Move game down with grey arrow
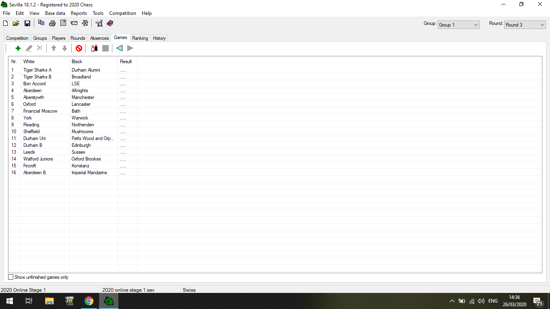The image size is (550, 309). [x=64, y=48]
